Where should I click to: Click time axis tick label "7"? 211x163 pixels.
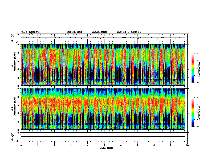[137, 145]
